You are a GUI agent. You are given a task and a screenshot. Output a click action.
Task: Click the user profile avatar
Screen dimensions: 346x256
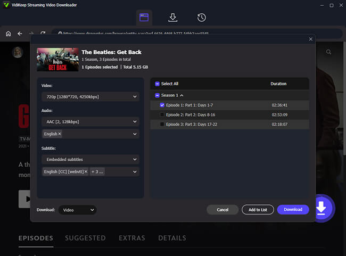click(x=18, y=52)
